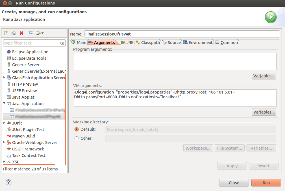Image resolution: width=285 pixels, height=191 pixels.
Task: Click the green Run arrow banner icon
Action: click(271, 17)
